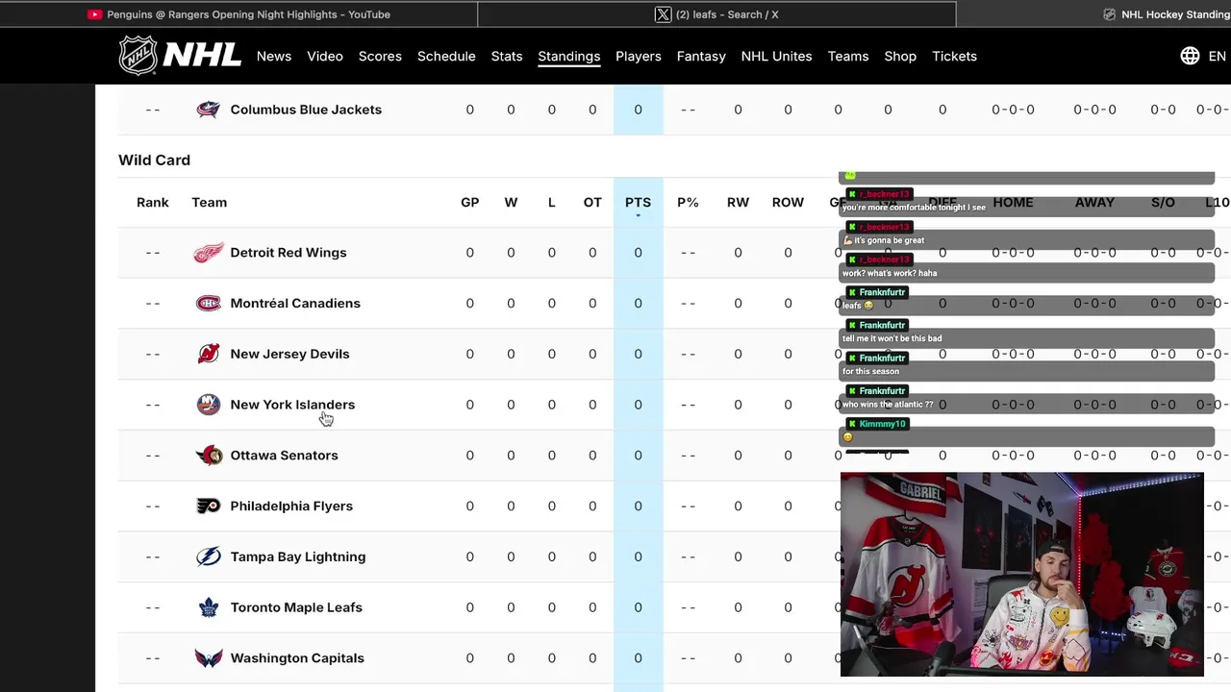This screenshot has height=692, width=1231.
Task: Open the News menu item
Action: [x=274, y=56]
